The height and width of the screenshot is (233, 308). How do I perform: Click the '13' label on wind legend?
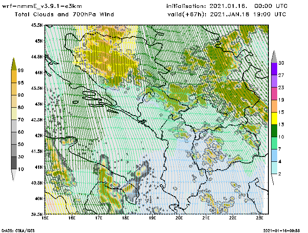click(x=281, y=125)
